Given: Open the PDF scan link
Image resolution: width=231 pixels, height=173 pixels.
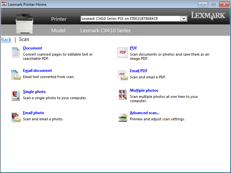Looking at the screenshot, I should click(133, 48).
